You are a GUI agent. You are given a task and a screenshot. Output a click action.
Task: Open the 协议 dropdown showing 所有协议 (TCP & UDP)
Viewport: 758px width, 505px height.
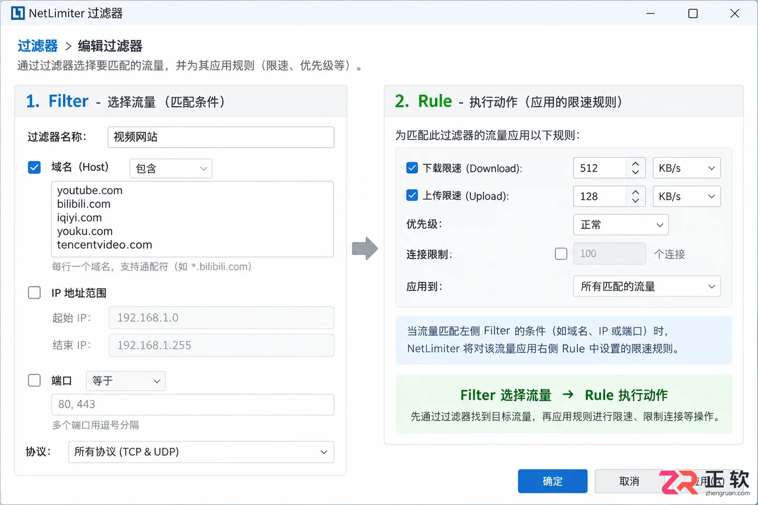(201, 452)
